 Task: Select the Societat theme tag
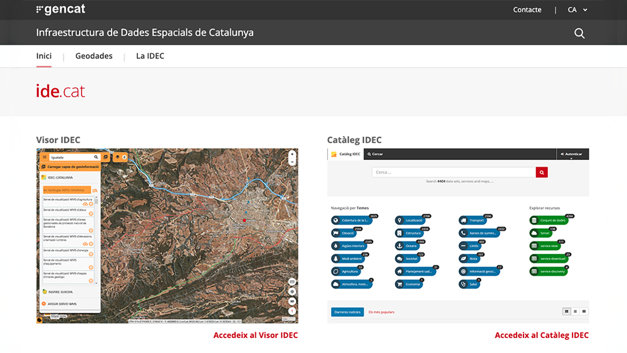[408, 259]
